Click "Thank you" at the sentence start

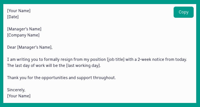tap(16, 78)
